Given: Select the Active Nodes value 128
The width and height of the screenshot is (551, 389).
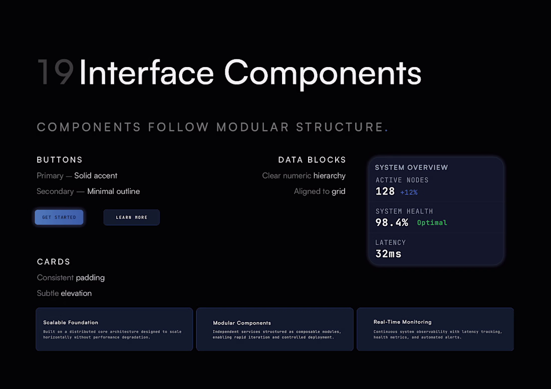Looking at the screenshot, I should click(x=385, y=191).
